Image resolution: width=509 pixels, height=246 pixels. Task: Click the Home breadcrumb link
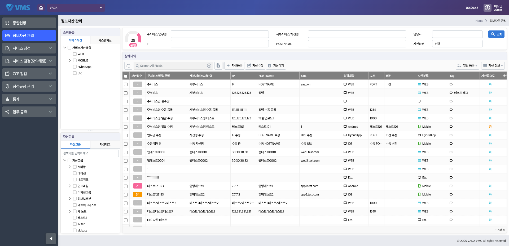click(x=479, y=21)
